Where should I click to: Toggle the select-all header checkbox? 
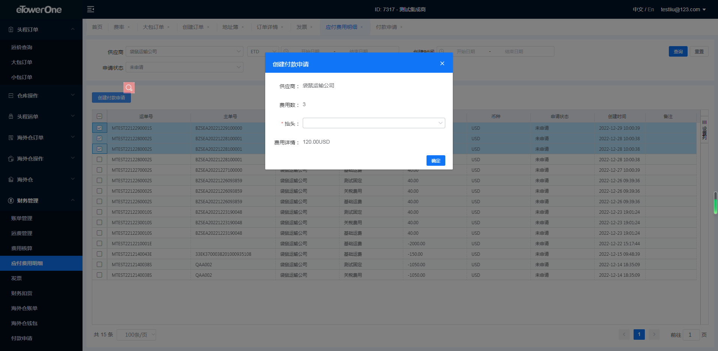click(x=99, y=116)
